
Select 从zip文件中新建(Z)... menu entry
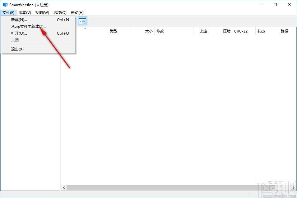pyautogui.click(x=38, y=27)
